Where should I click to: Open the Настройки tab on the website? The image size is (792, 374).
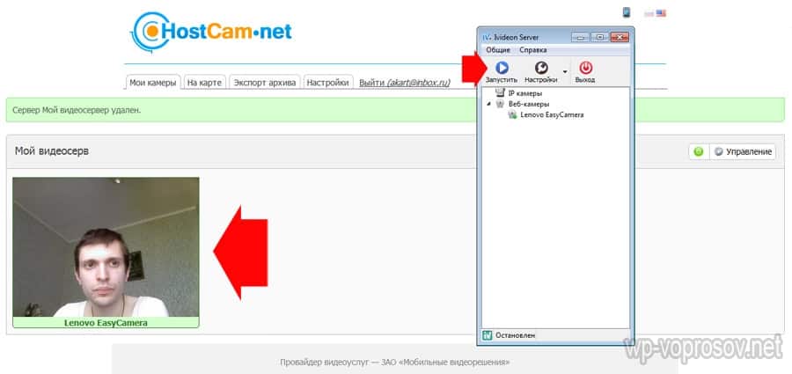tap(328, 83)
